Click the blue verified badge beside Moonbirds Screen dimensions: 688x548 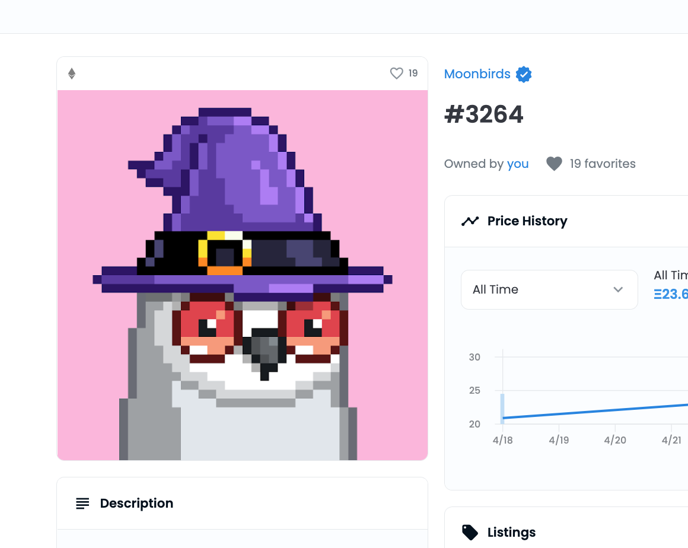point(524,74)
